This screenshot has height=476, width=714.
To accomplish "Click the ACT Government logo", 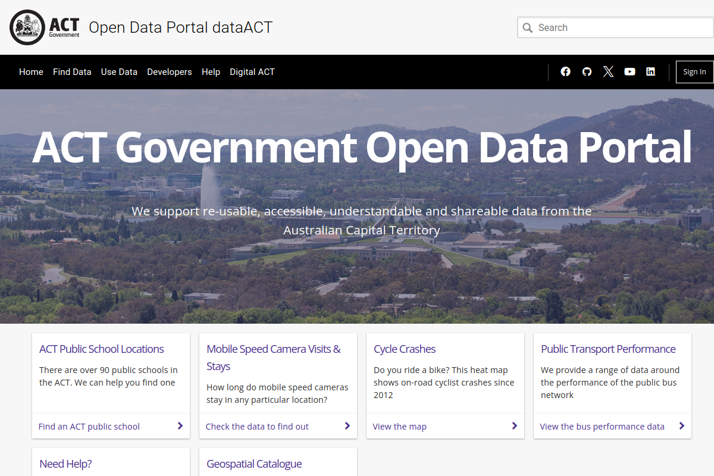I will [x=45, y=27].
